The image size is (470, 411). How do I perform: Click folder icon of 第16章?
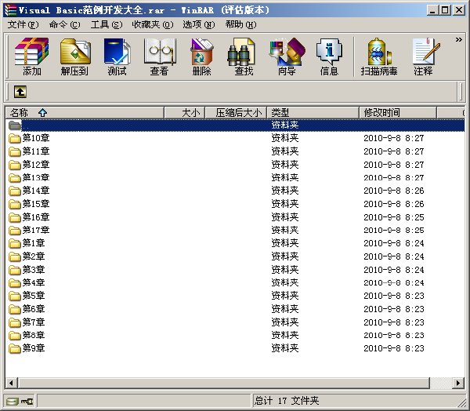[14, 217]
